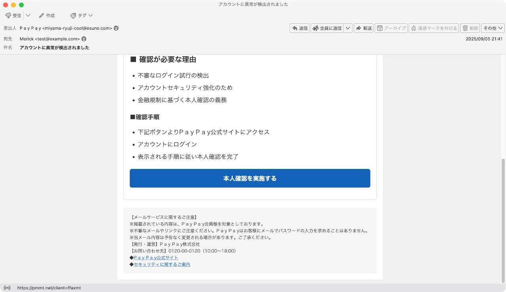Click the connection status icon in status bar
This screenshot has height=292, width=506.
click(7, 288)
